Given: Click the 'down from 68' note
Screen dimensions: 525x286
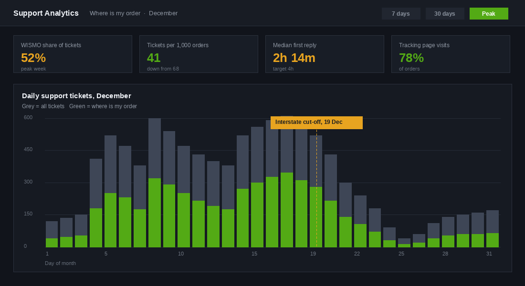Looking at the screenshot, I should coord(163,69).
